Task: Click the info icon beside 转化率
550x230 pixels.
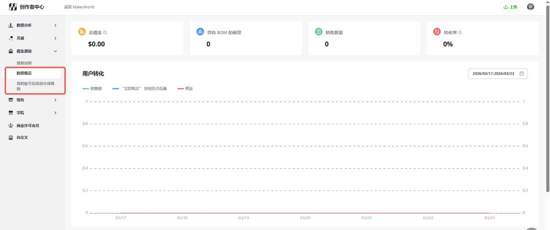Action: pos(460,32)
